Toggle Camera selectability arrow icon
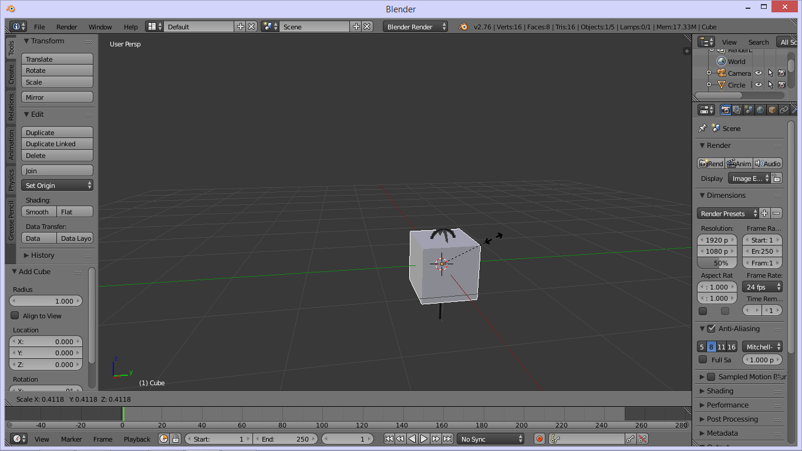This screenshot has width=802, height=451. pos(770,73)
